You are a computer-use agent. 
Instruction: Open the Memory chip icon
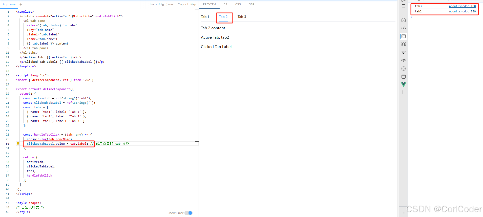(x=404, y=69)
